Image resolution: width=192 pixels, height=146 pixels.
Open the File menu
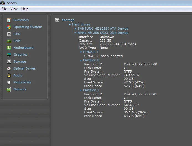coord(4,9)
